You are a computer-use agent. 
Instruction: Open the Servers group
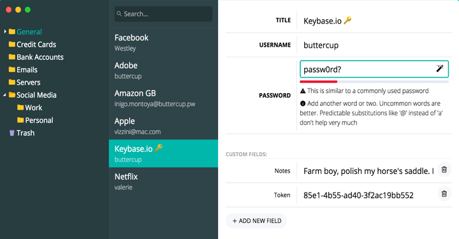(29, 82)
